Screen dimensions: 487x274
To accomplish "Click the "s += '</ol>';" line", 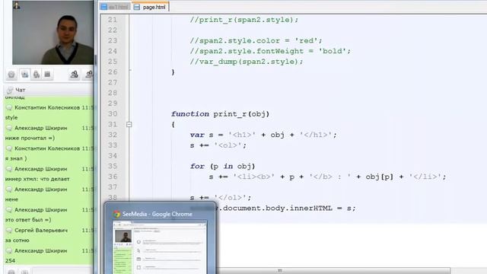I will coord(221,198).
